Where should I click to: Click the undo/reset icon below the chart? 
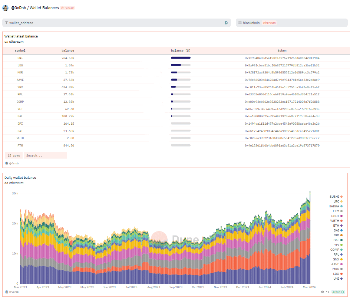pyautogui.click(x=328, y=292)
